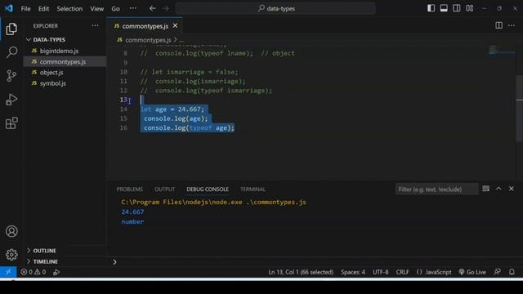Screen dimensions: 523x294
Task: Start Go Live server
Action: tap(472, 272)
